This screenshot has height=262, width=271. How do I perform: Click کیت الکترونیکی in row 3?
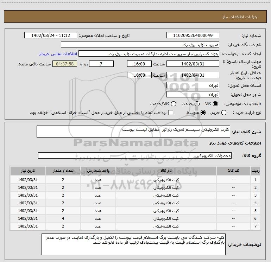[166, 195]
